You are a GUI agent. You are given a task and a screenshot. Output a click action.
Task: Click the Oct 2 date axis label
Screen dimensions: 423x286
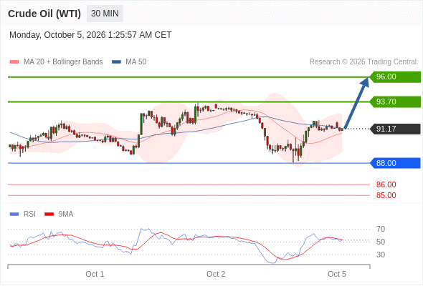[x=216, y=274]
